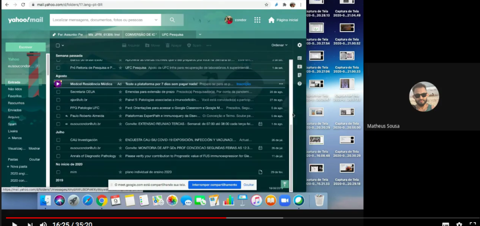This screenshot has height=226, width=480.
Task: Open the Yahoo apps grid icon
Action: point(257,20)
